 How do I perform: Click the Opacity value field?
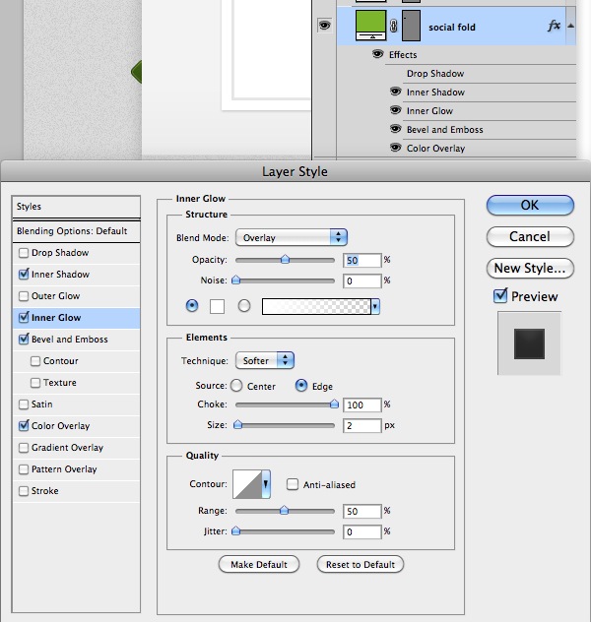click(x=361, y=260)
